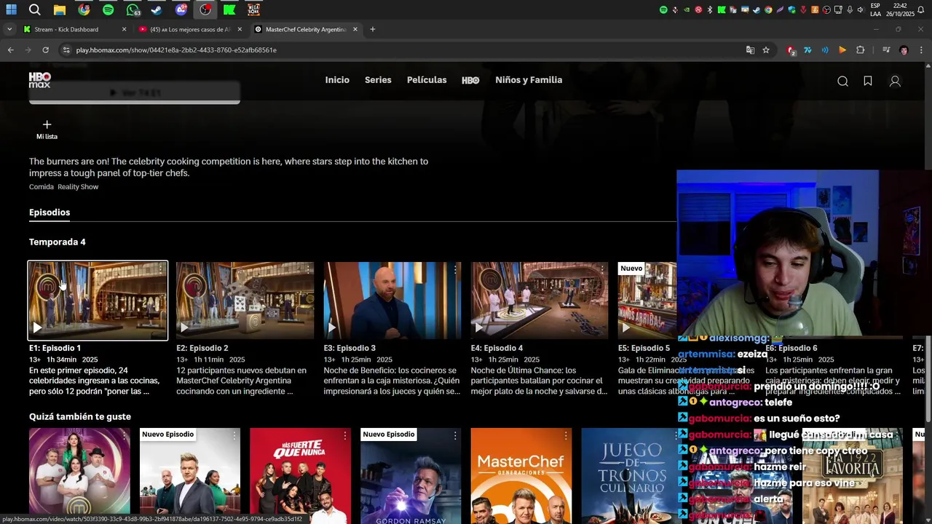The width and height of the screenshot is (932, 524).
Task: Toggle the microphone icon in system tray
Action: coord(850,9)
